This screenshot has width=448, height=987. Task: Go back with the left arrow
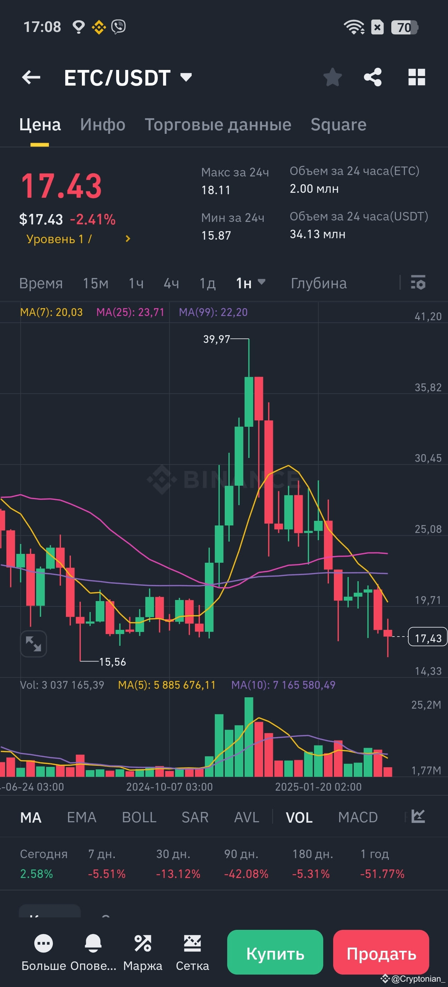pos(31,77)
